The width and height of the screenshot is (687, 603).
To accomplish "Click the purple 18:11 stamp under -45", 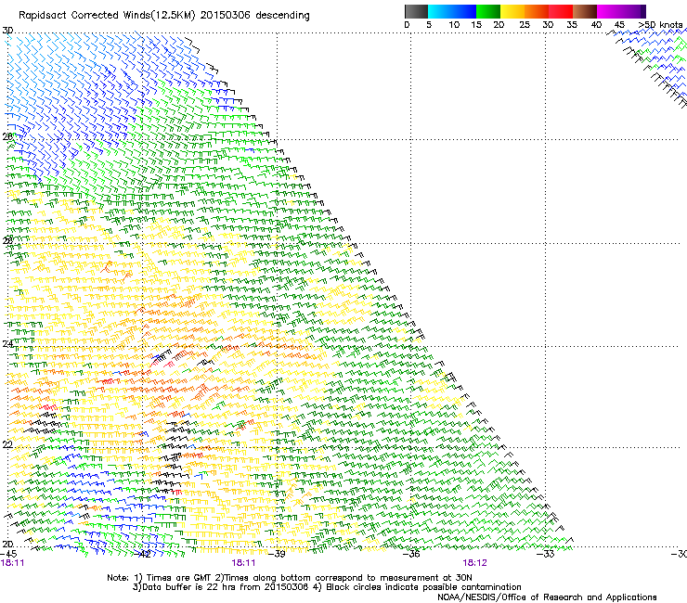I will click(12, 563).
